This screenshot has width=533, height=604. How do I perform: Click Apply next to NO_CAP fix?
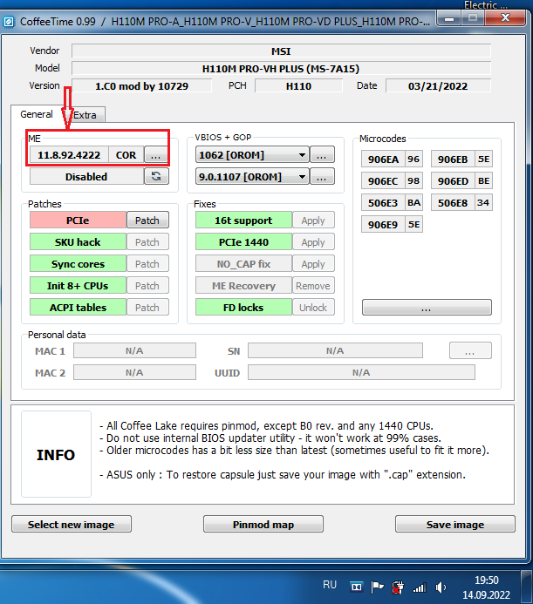click(x=313, y=264)
